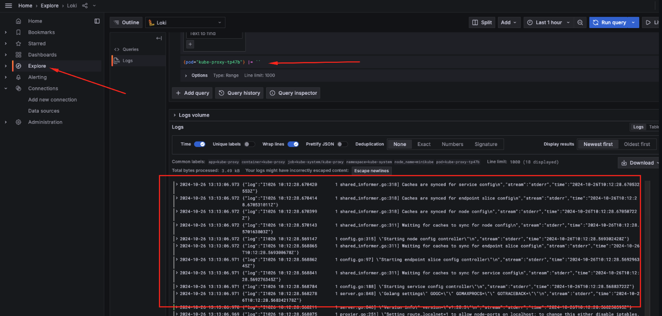Open the Loki data source dropdown
Screen dimensions: 662x316
(x=185, y=22)
